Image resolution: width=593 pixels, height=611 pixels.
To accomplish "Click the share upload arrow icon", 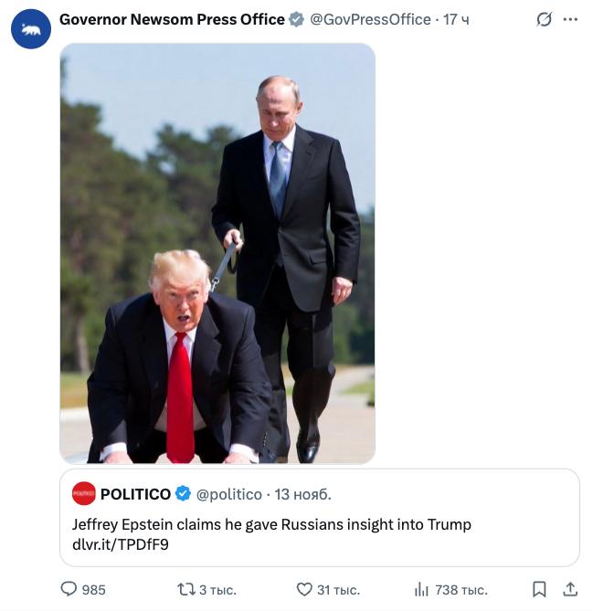I will (570, 589).
